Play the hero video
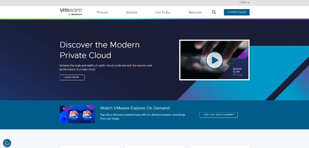 click(214, 60)
